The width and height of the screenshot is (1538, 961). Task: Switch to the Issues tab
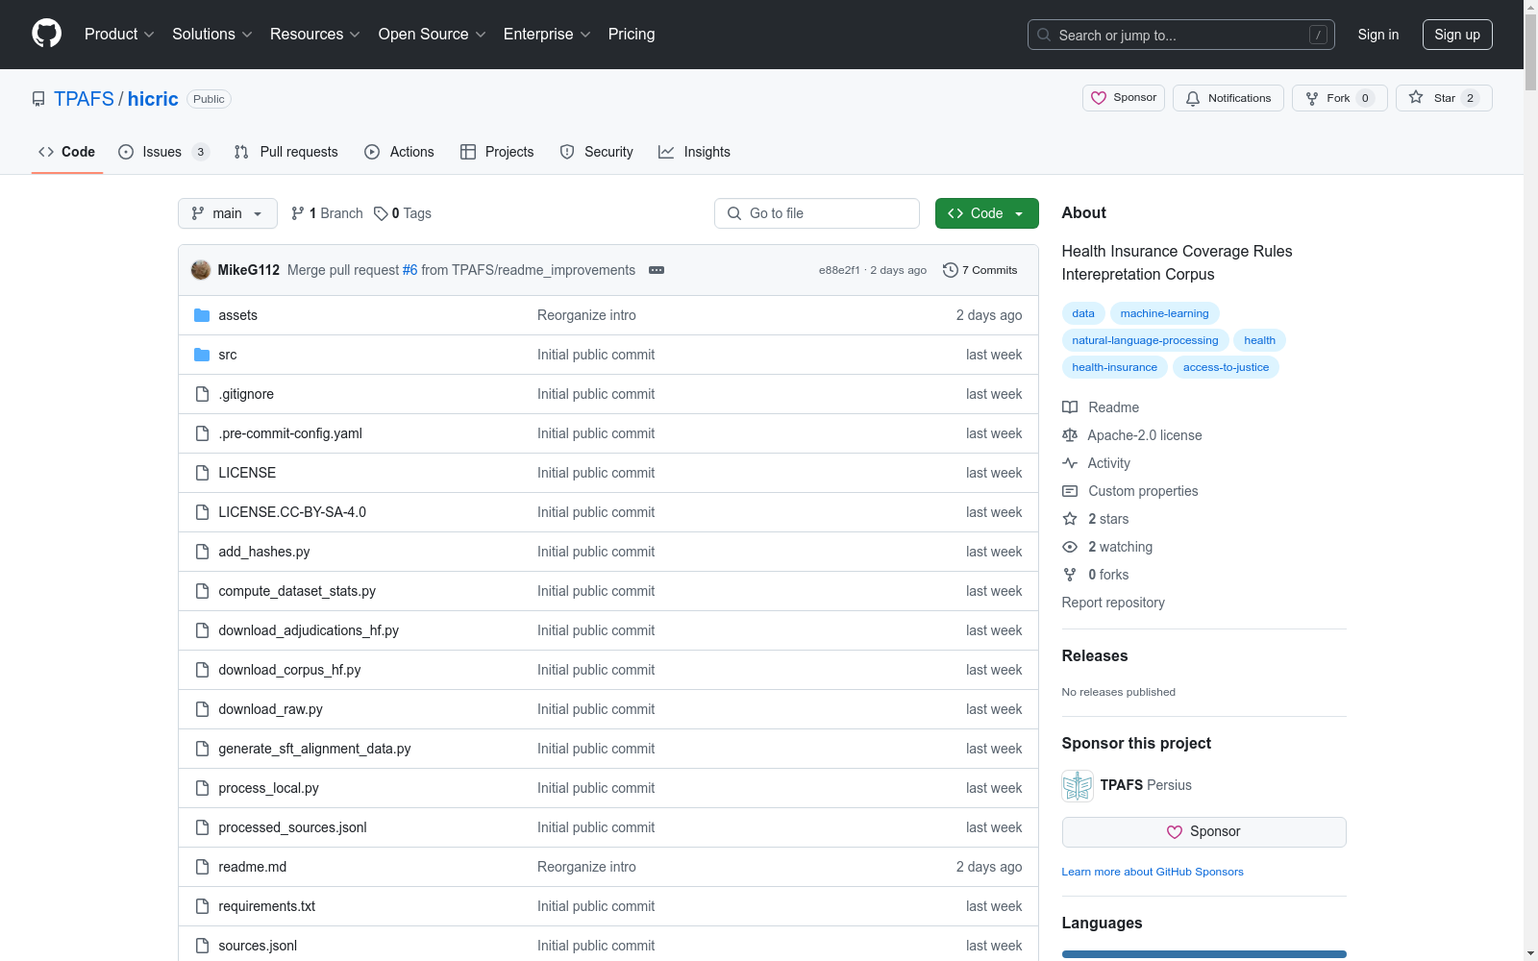point(163,152)
